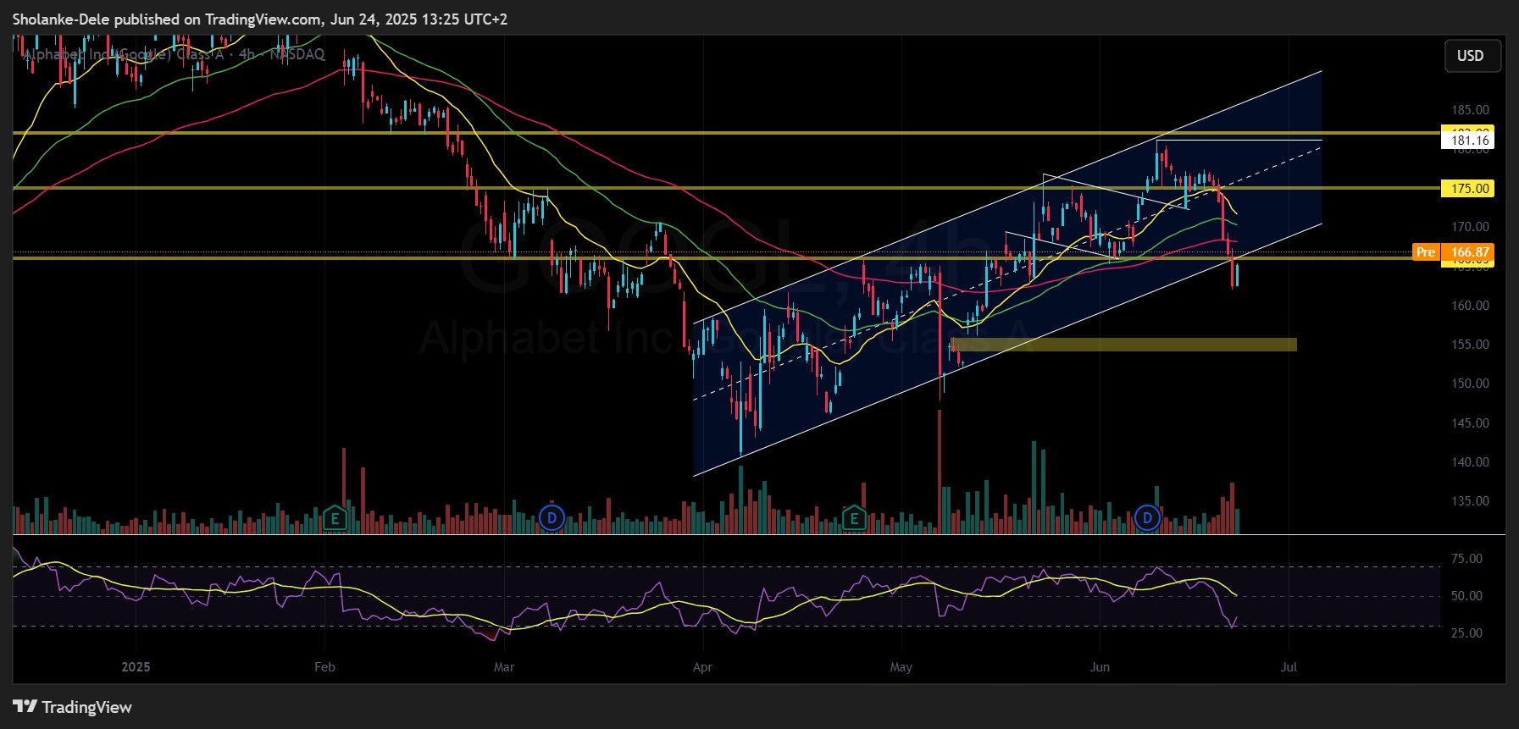1519x729 pixels.
Task: Click the May time axis label
Action: pos(901,667)
